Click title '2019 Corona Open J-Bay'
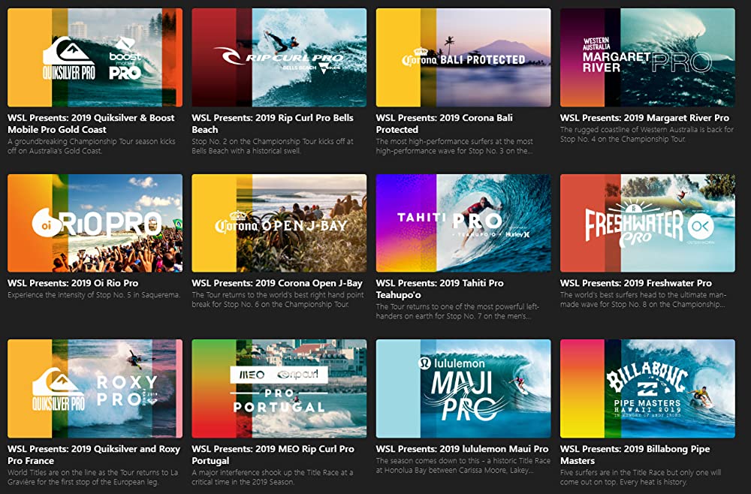 click(x=277, y=283)
